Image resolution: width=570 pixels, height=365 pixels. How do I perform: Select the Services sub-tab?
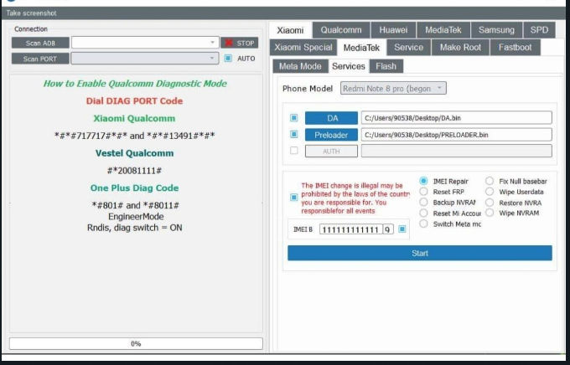pos(348,66)
